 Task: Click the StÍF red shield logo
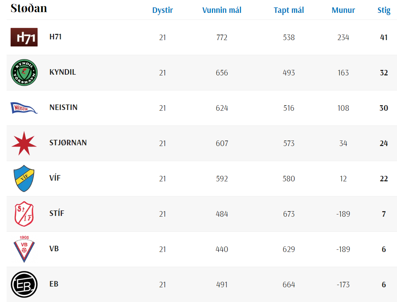click(x=24, y=214)
